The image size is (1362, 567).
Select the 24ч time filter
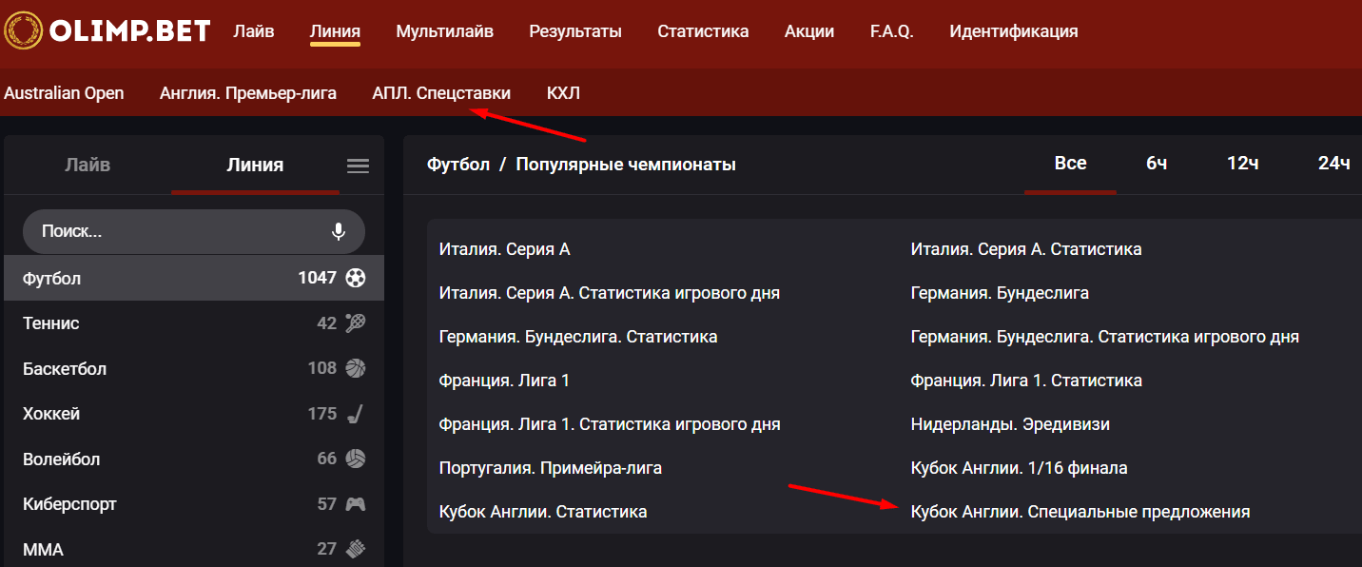[1333, 164]
